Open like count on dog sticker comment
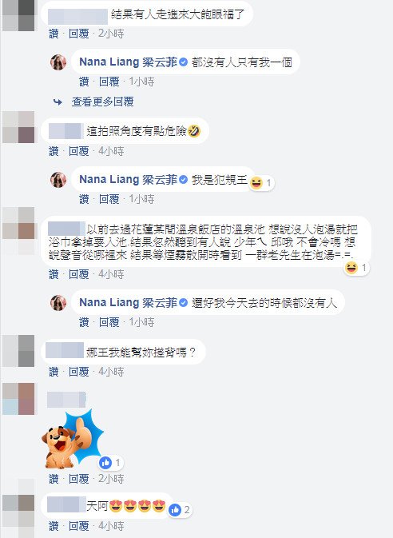Viewport: 393px width, 538px height. point(110,463)
